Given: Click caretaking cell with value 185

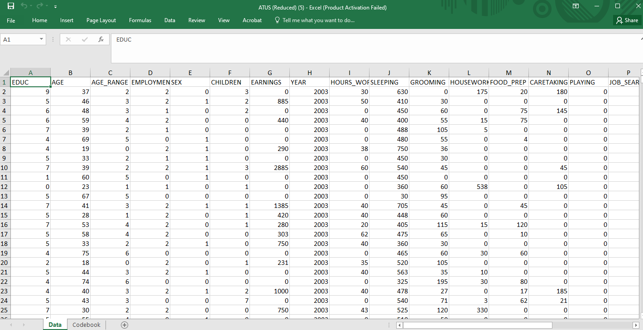Looking at the screenshot, I should (x=548, y=291).
